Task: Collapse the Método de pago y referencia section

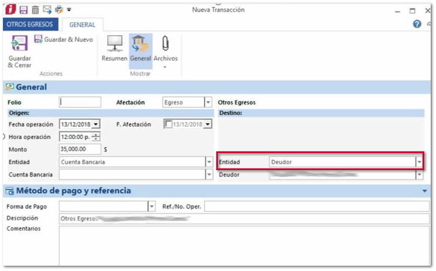Action: (425, 191)
